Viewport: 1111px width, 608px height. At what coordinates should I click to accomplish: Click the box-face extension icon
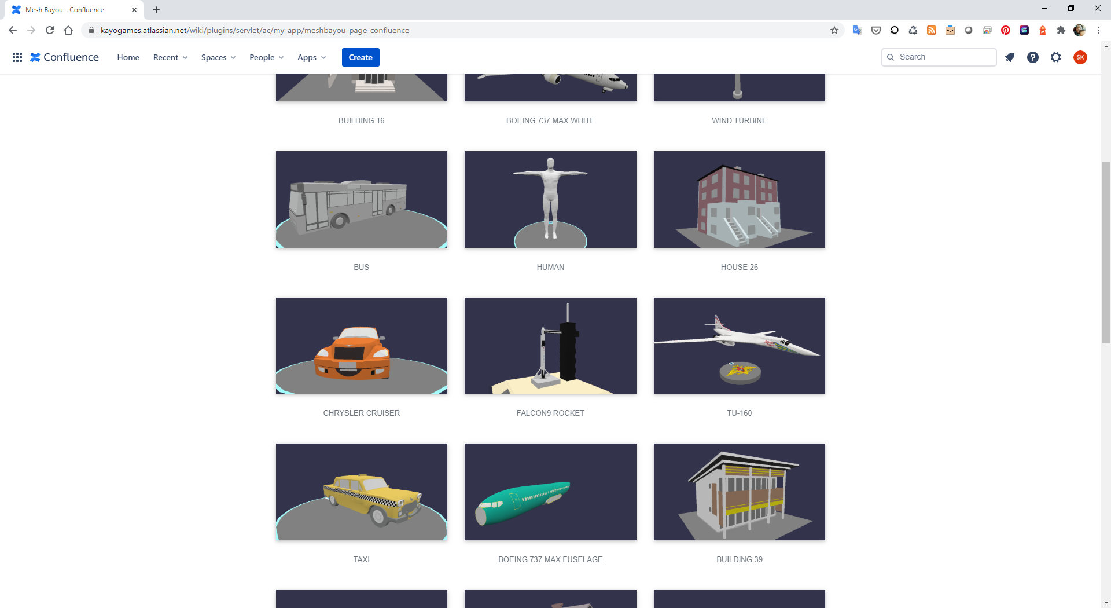pyautogui.click(x=950, y=30)
